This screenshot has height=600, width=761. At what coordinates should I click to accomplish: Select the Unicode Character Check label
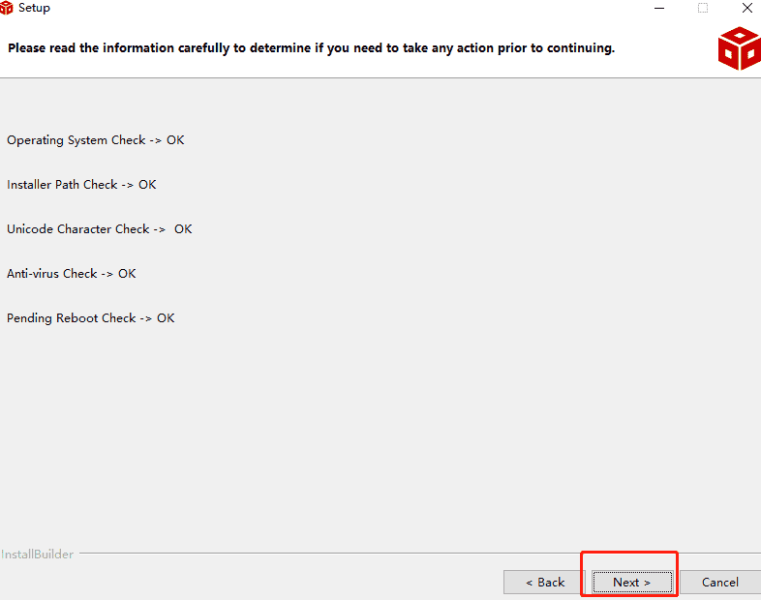click(x=78, y=229)
